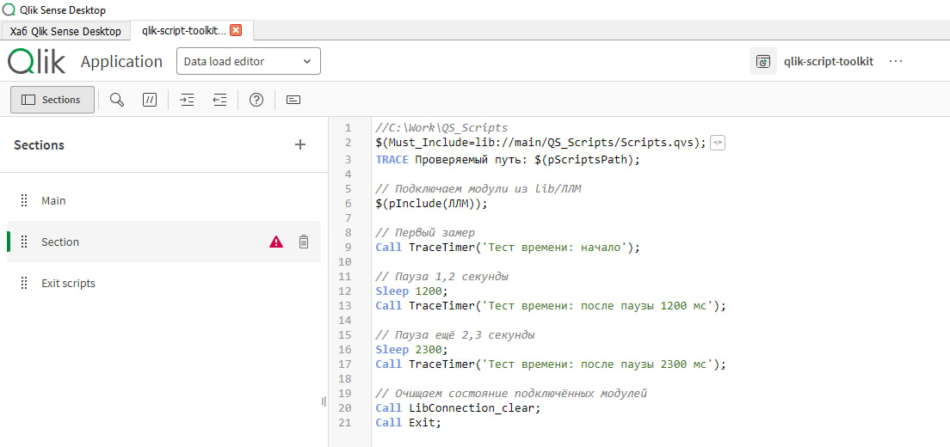Image resolution: width=950 pixels, height=447 pixels.
Task: Add a new section with plus icon
Action: coord(300,144)
